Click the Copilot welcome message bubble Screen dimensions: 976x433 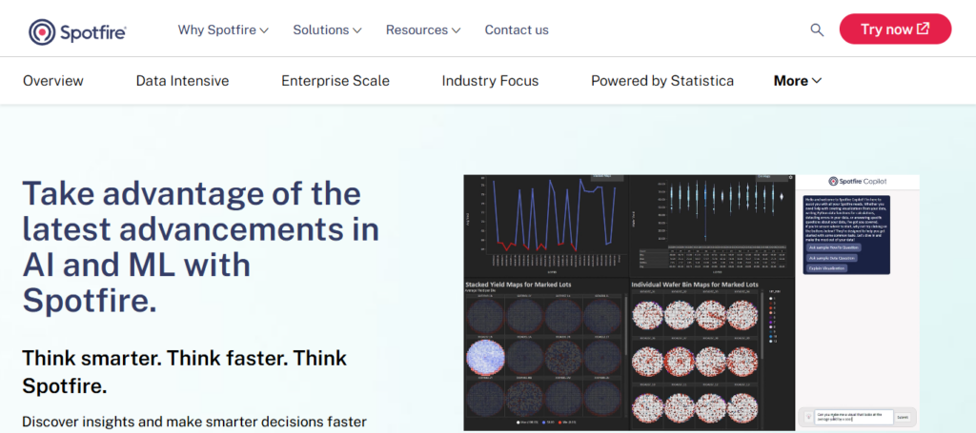click(x=846, y=234)
